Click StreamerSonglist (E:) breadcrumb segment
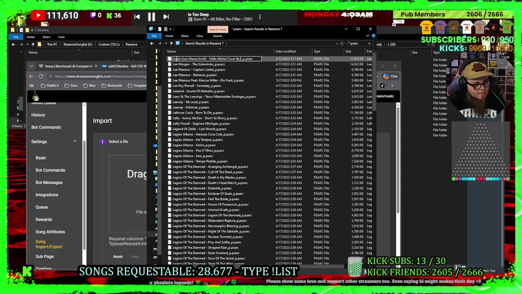 [77, 44]
